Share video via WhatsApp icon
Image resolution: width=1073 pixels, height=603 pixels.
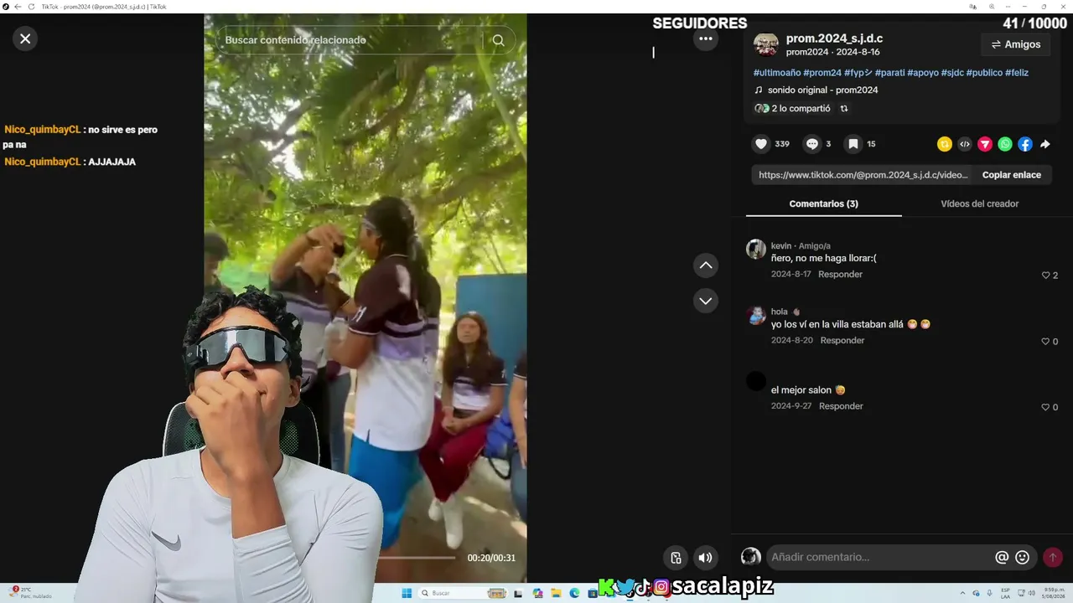pos(1005,144)
